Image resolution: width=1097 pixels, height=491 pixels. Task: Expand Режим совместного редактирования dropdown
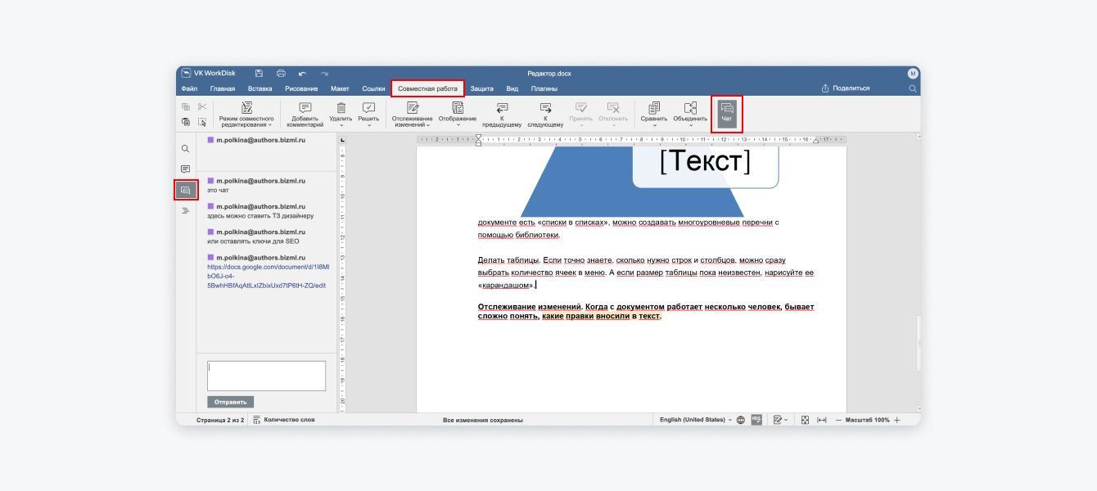tap(246, 115)
